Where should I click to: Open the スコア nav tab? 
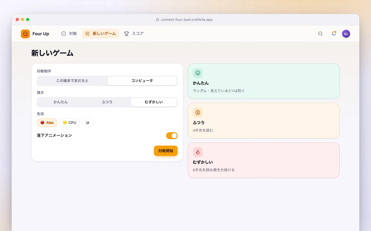pyautogui.click(x=134, y=34)
